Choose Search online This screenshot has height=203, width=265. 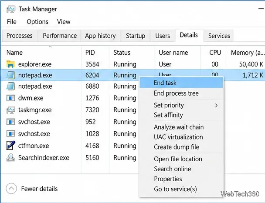pyautogui.click(x=181, y=169)
